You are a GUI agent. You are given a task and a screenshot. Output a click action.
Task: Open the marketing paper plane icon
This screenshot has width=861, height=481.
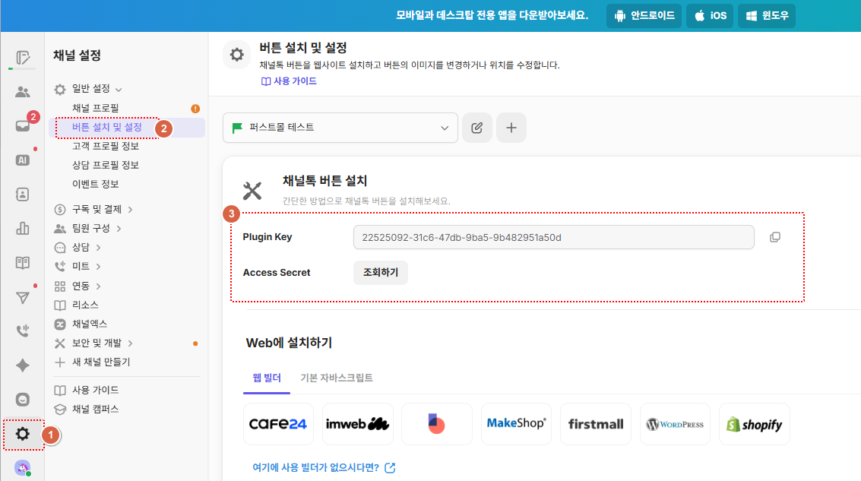tap(23, 296)
